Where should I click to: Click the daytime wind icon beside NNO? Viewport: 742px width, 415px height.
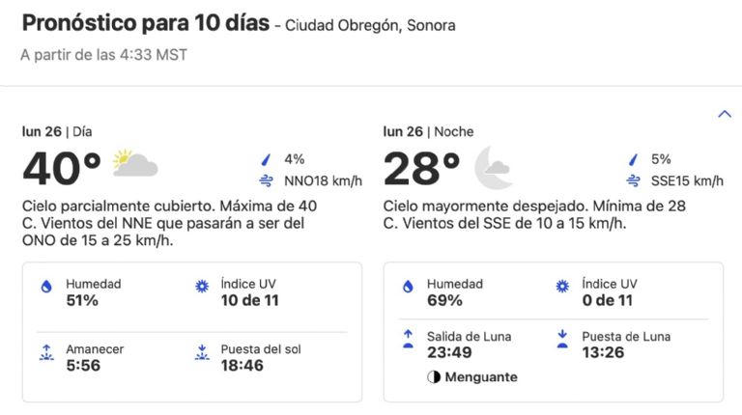pyautogui.click(x=266, y=181)
